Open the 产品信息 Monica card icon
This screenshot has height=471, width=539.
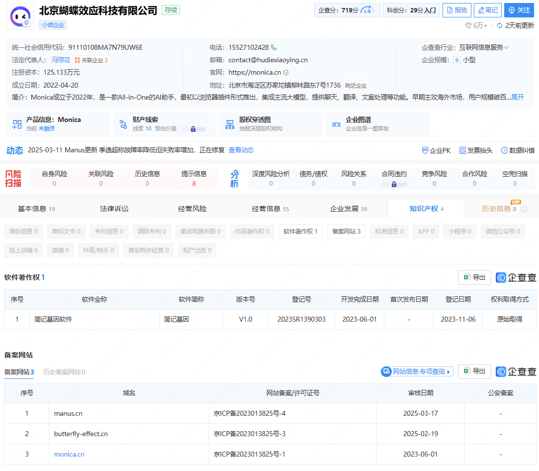pos(17,124)
